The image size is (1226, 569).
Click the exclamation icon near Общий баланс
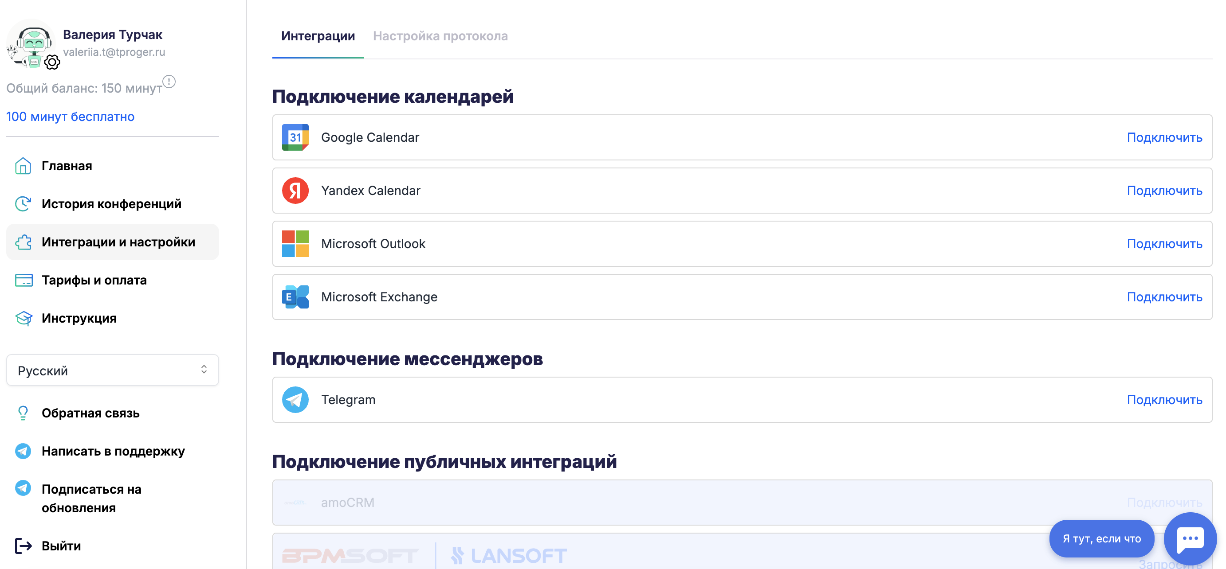[169, 81]
